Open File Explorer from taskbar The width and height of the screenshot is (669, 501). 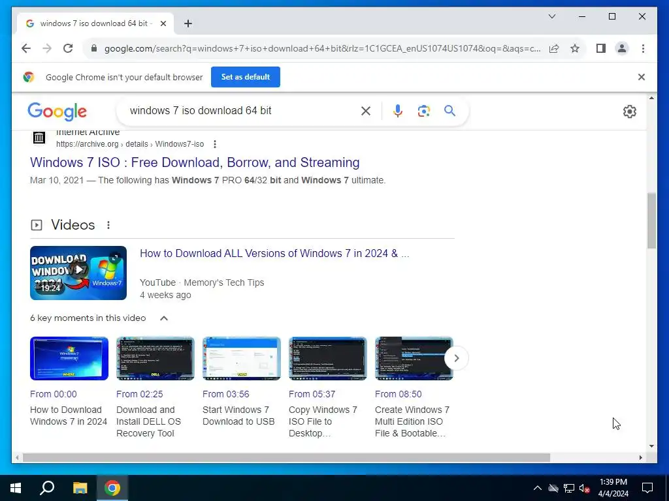[x=80, y=488]
